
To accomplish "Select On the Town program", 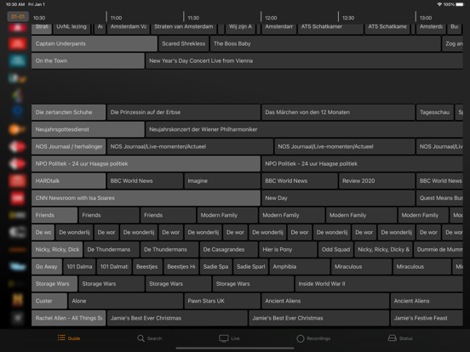I will coord(88,60).
